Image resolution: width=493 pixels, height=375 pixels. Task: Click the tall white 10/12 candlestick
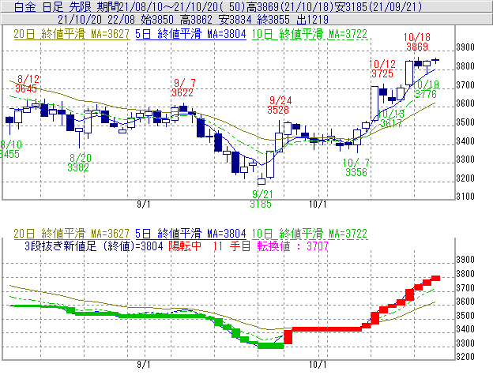(x=374, y=103)
